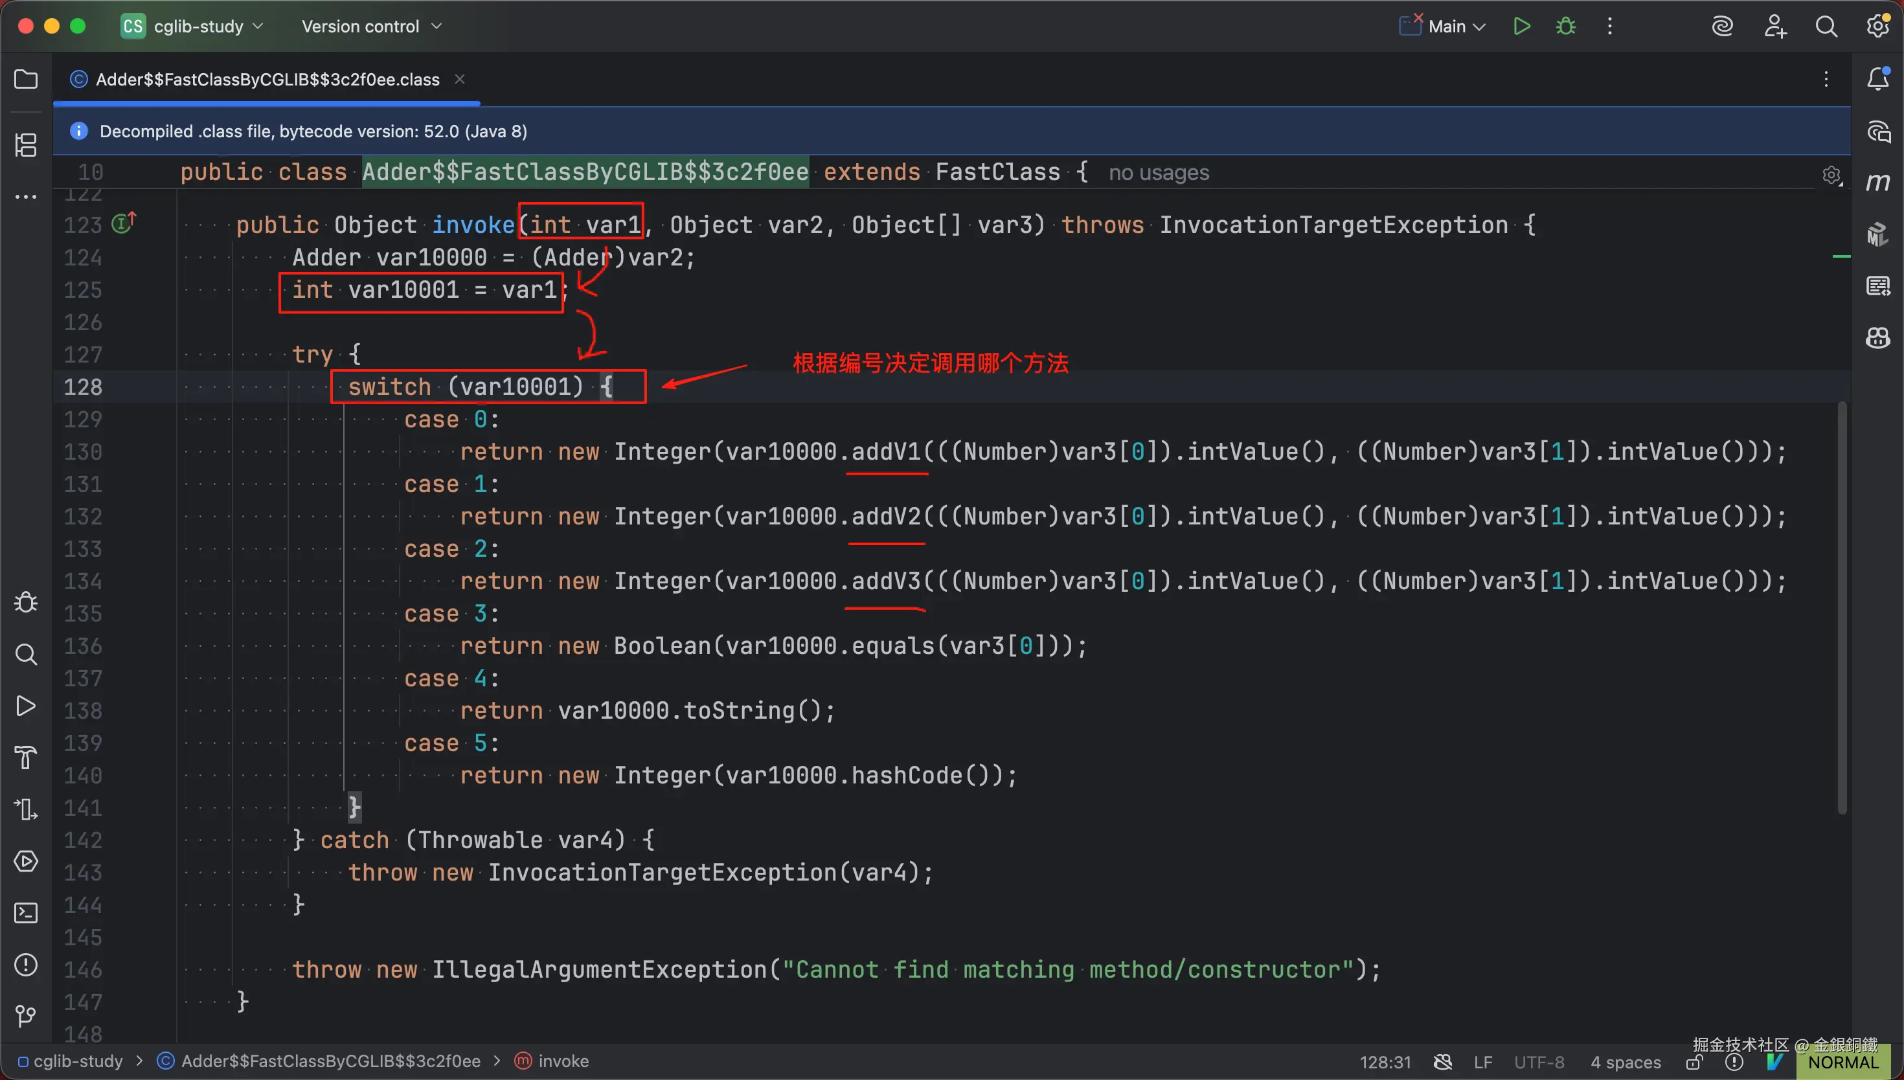The image size is (1904, 1080).
Task: Select the Adder$$FastClassByCGLIB class editor tab
Action: [267, 80]
